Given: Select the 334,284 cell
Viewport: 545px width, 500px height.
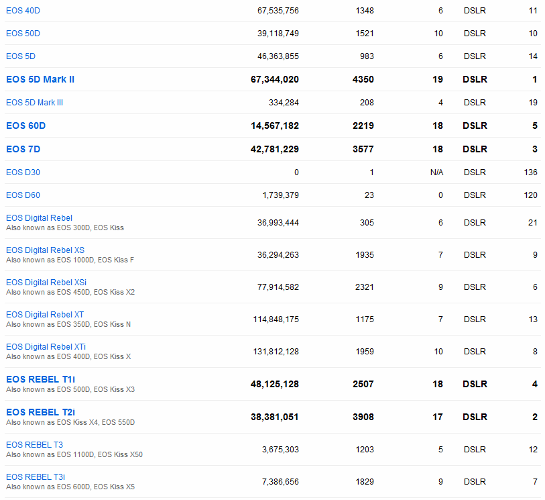Looking at the screenshot, I should coord(284,103).
